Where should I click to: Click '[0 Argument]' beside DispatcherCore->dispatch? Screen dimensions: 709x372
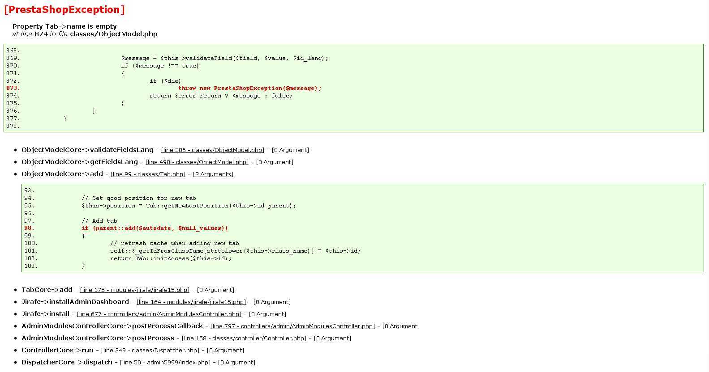click(236, 363)
